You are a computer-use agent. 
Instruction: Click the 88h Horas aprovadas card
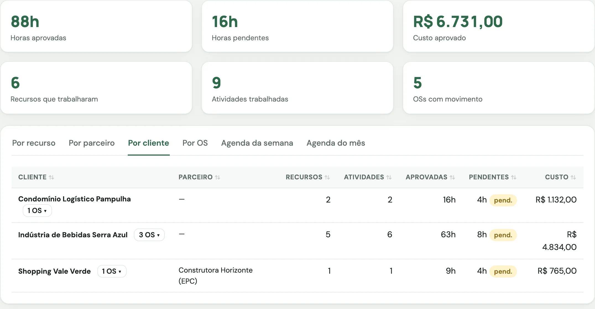(96, 26)
